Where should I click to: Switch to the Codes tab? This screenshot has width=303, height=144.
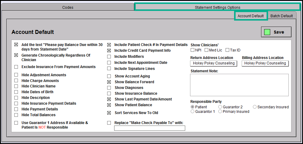(68, 7)
